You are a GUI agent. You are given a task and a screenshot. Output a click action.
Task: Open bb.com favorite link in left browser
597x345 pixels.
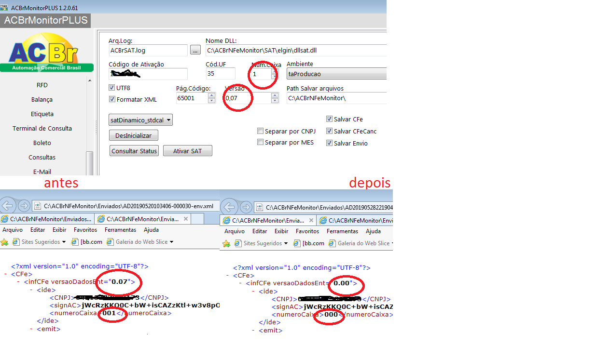[87, 242]
